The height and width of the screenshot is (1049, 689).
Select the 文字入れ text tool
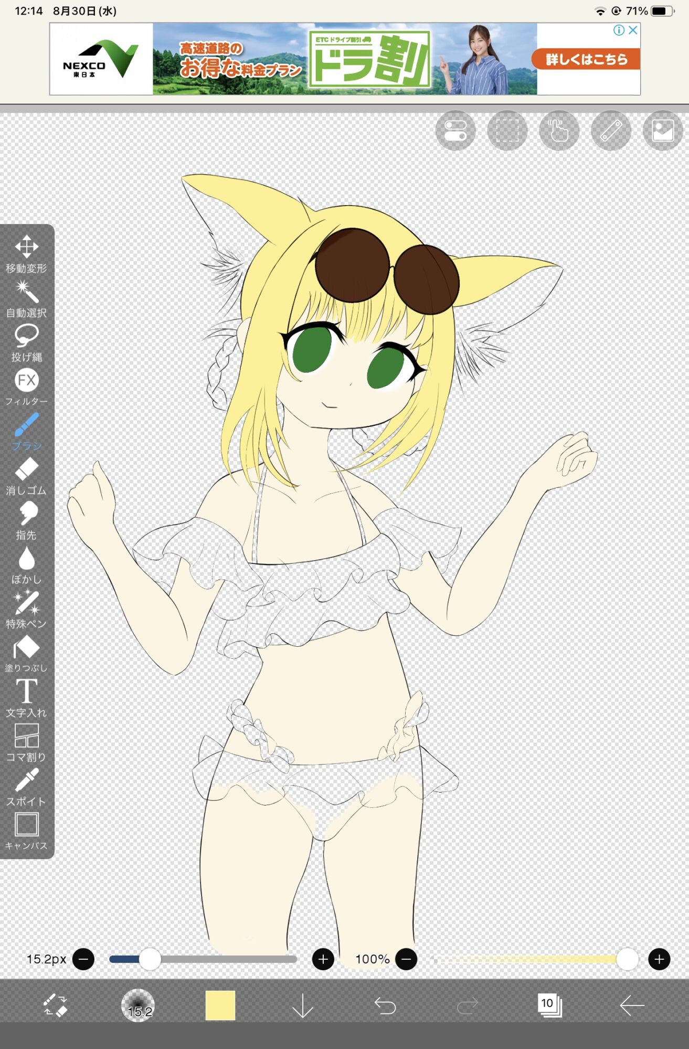[26, 698]
